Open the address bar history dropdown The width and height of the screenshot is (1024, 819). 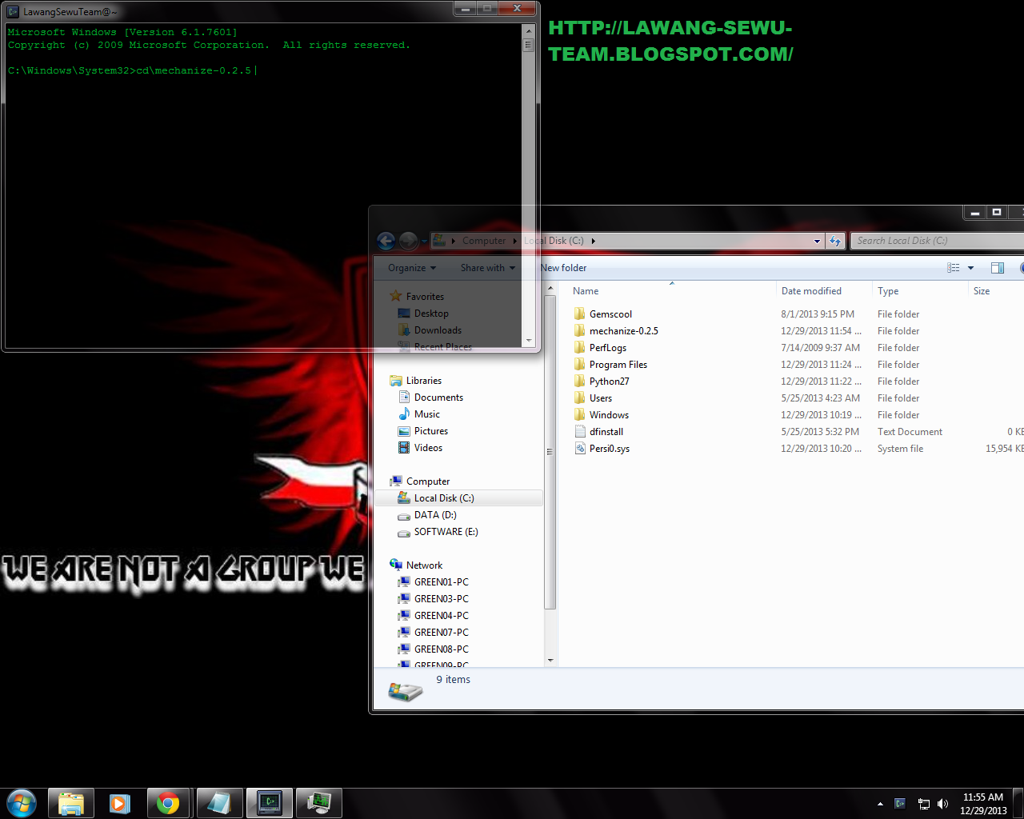pos(816,240)
